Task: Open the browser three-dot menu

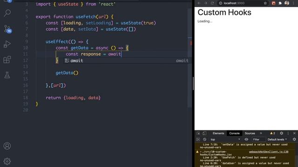Action: click(294, 3)
